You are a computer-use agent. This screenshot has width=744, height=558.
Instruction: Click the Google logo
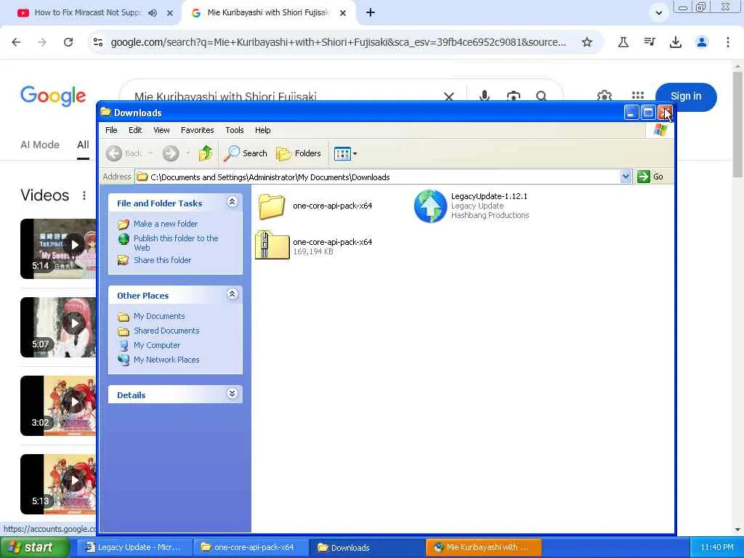[x=53, y=97]
